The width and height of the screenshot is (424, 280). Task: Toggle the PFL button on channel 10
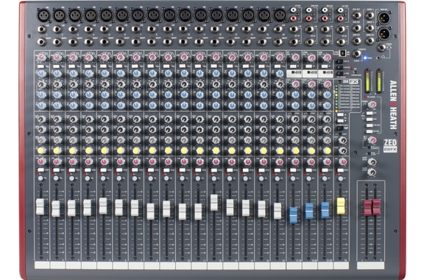click(183, 178)
